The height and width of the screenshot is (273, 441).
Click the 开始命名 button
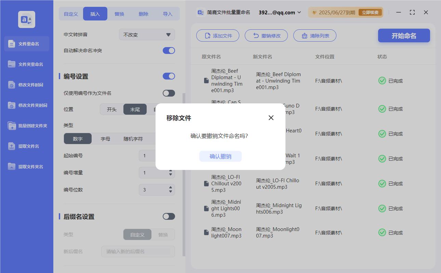point(404,35)
